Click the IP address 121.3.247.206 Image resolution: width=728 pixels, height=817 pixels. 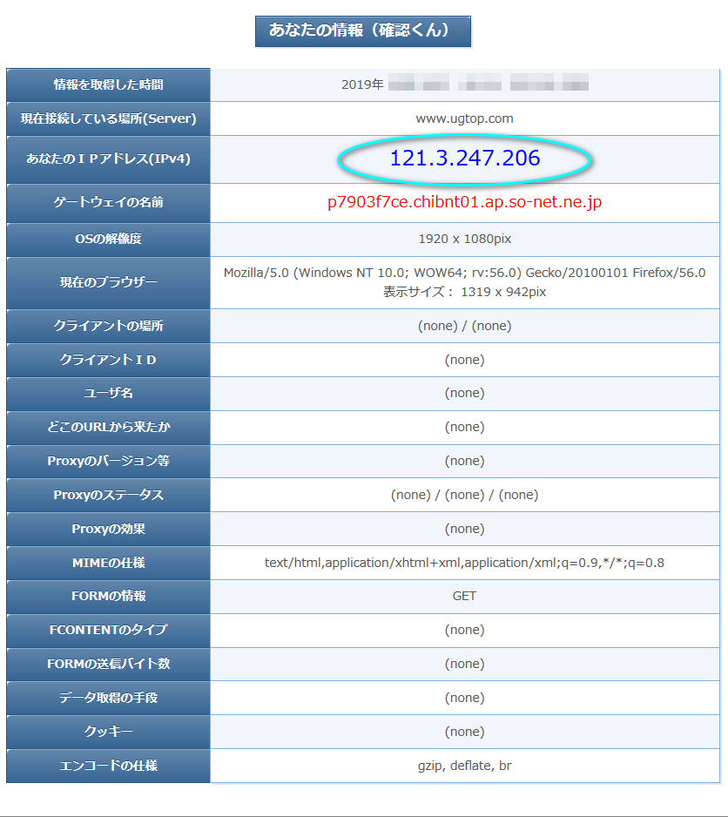click(x=464, y=159)
